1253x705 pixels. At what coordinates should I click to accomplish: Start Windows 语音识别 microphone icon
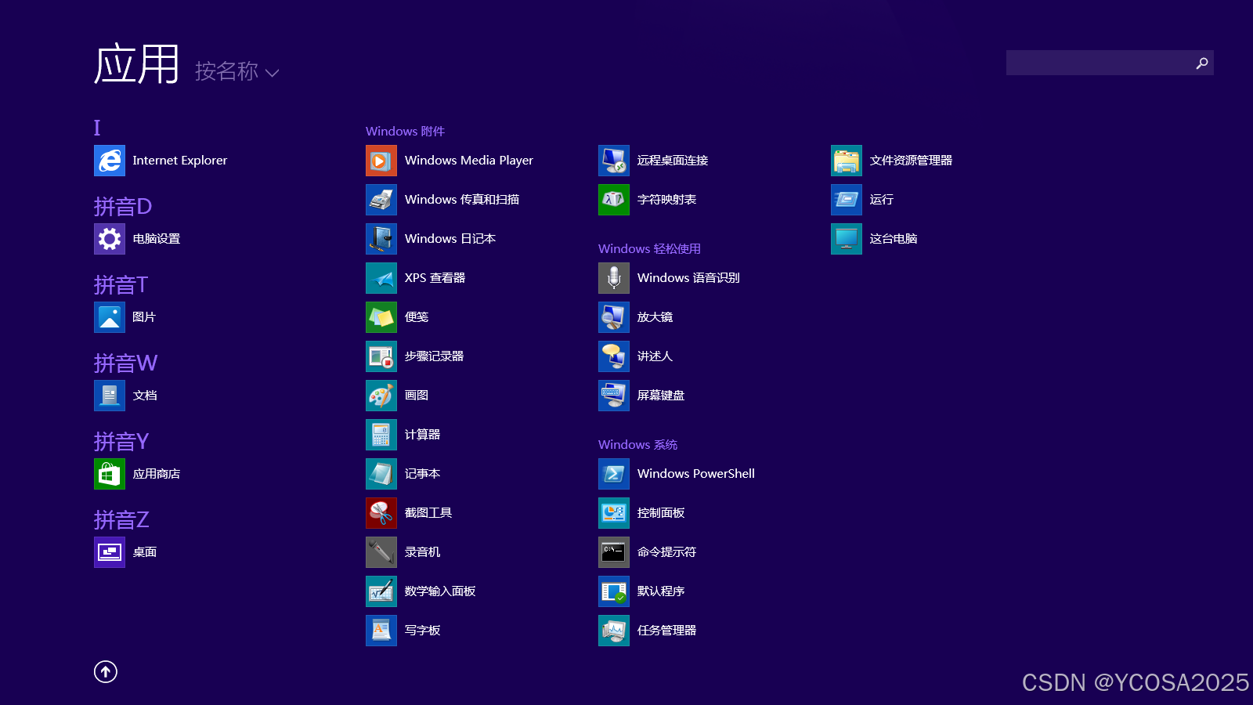[x=614, y=278]
